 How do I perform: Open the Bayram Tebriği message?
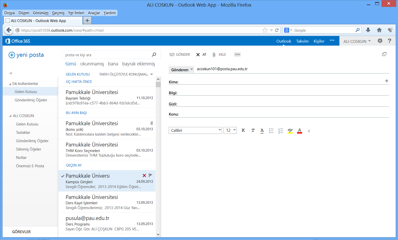[107, 97]
